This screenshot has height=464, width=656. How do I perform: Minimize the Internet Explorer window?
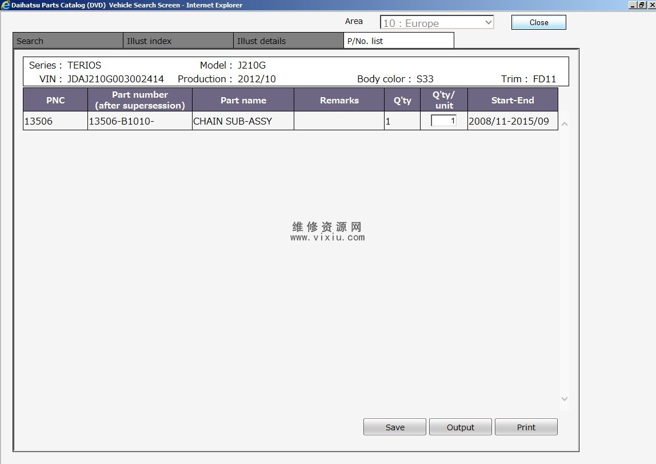(632, 5)
